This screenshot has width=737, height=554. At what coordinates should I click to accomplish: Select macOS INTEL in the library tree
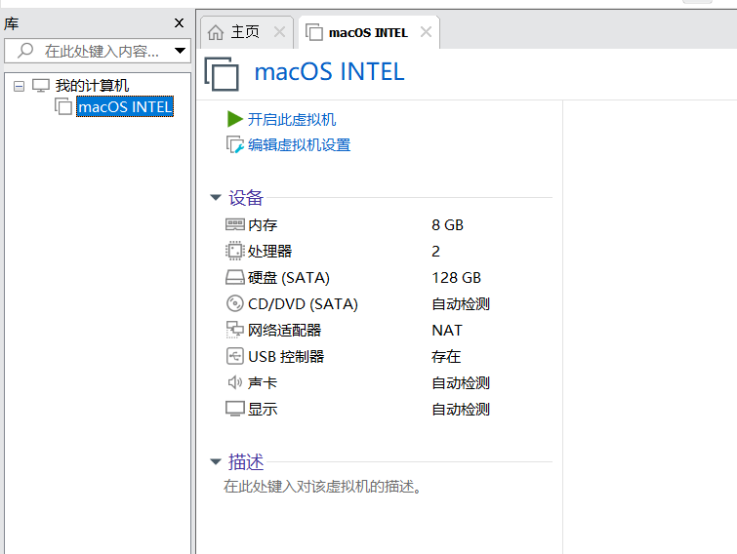click(125, 106)
